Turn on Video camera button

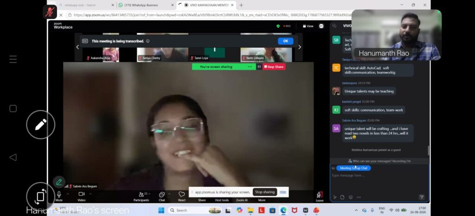[81, 196]
